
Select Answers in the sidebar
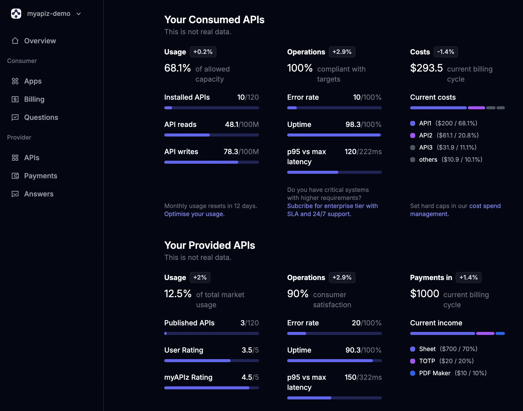(x=39, y=194)
